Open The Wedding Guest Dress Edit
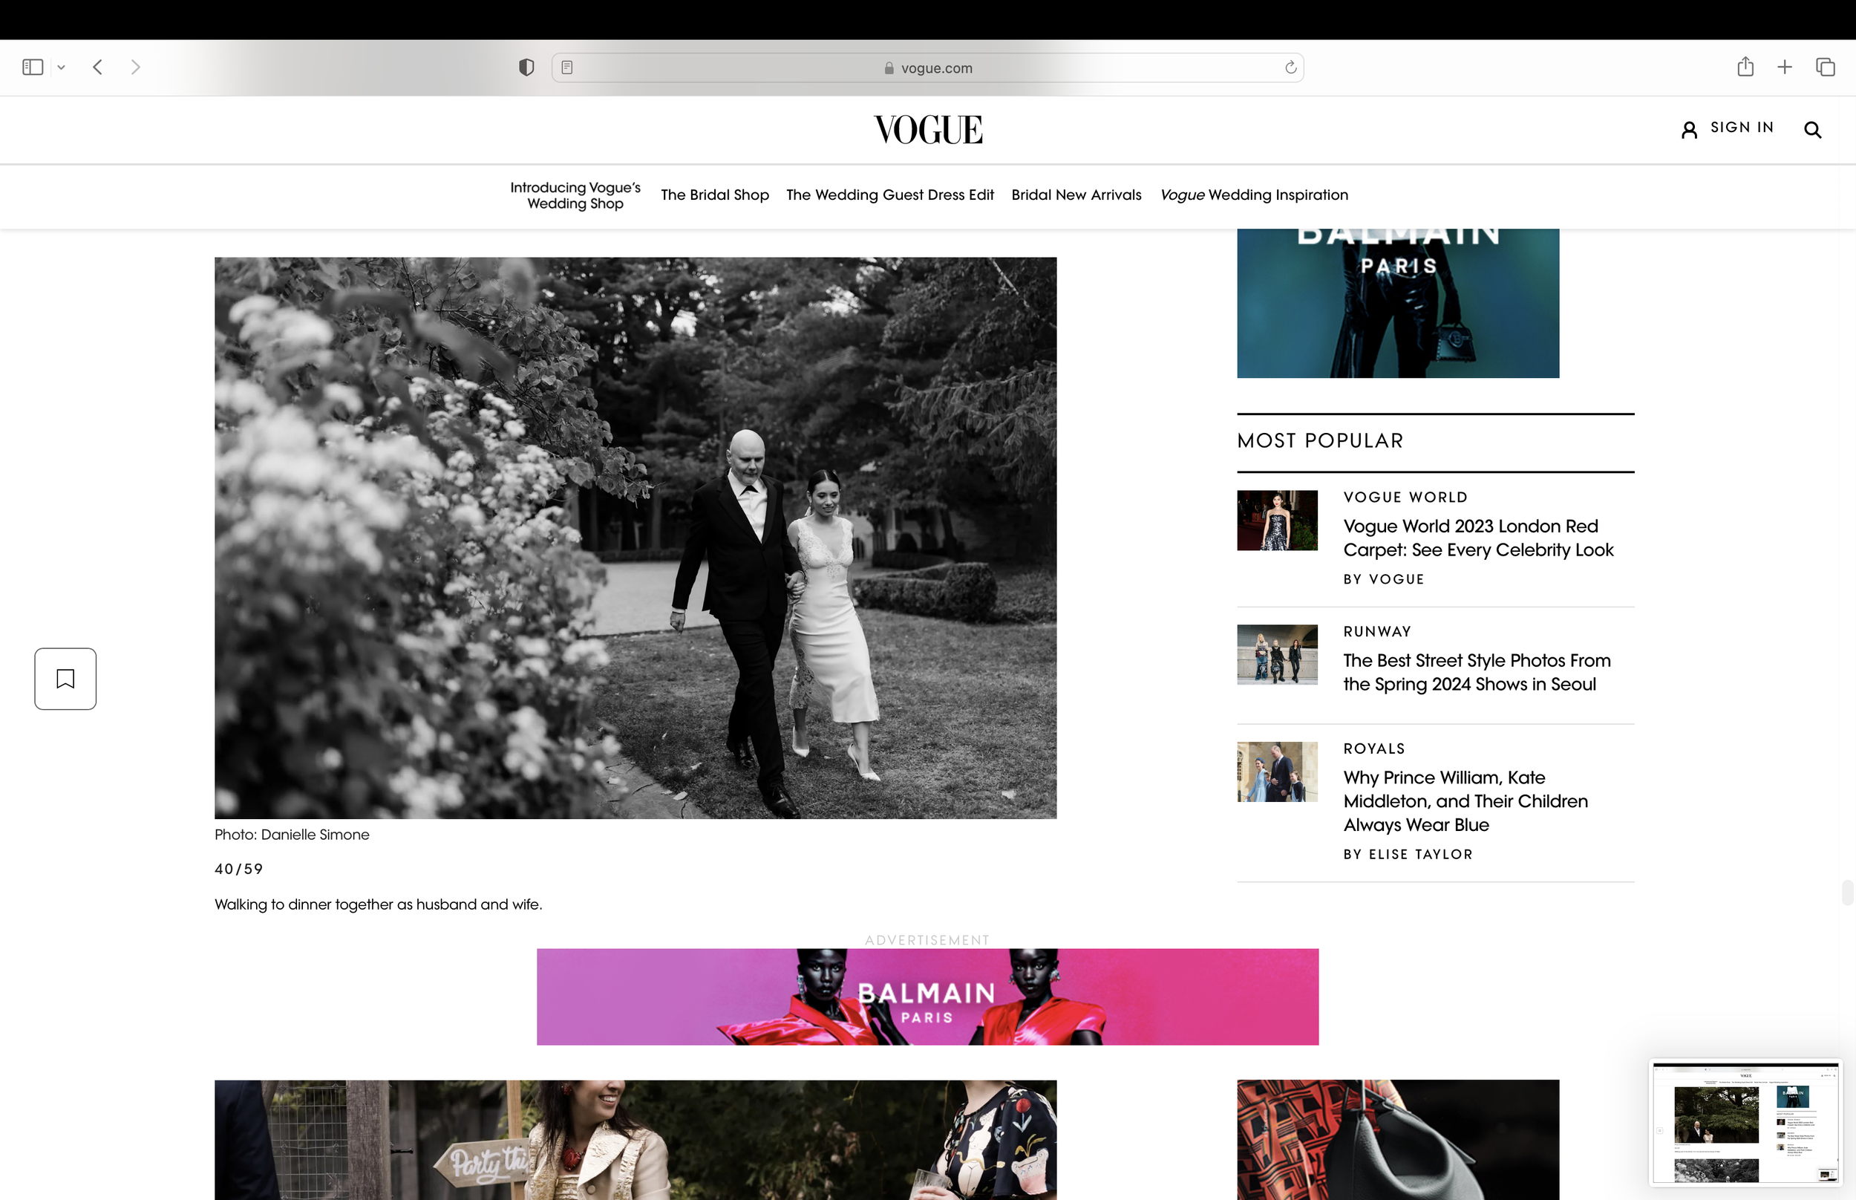The width and height of the screenshot is (1856, 1200). [889, 195]
